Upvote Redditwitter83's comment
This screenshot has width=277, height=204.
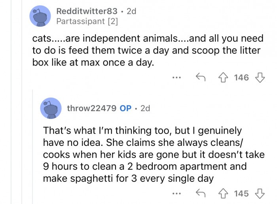point(226,77)
